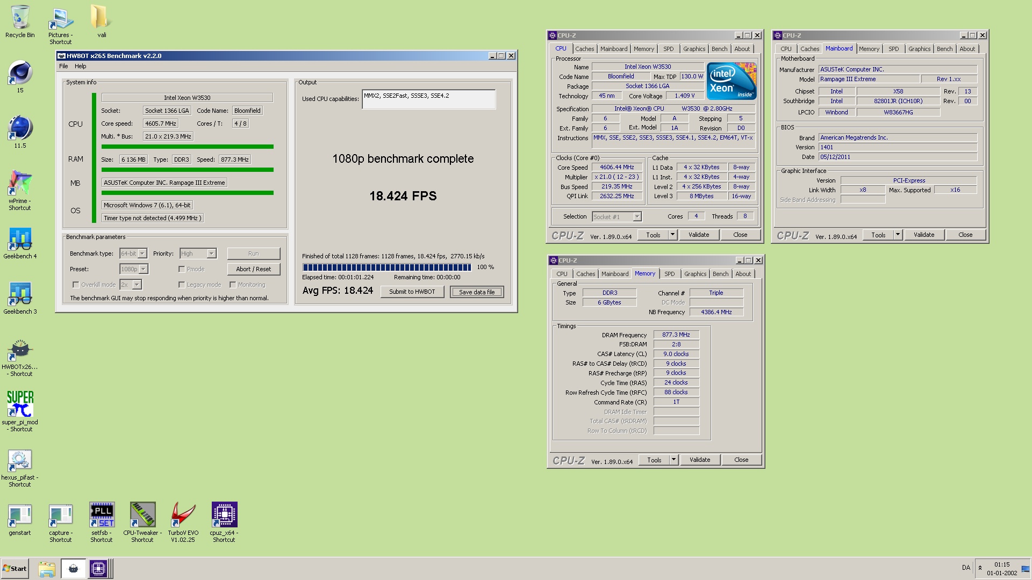
Task: Click Save data file button
Action: [477, 292]
